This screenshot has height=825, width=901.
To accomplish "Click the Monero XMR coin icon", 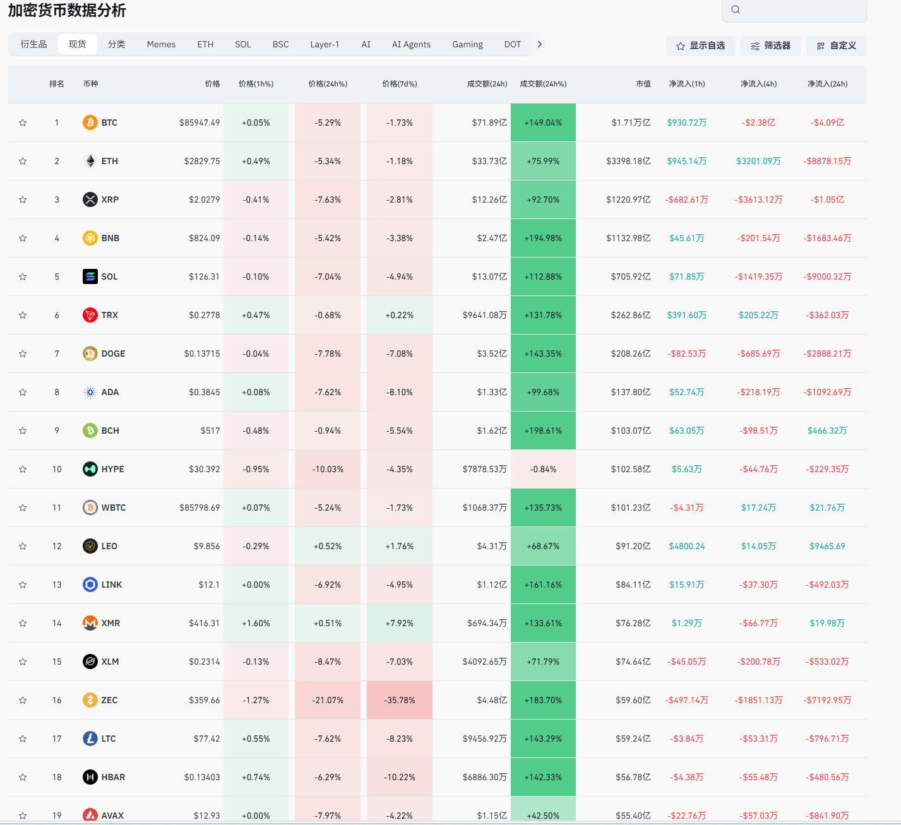I will [90, 623].
